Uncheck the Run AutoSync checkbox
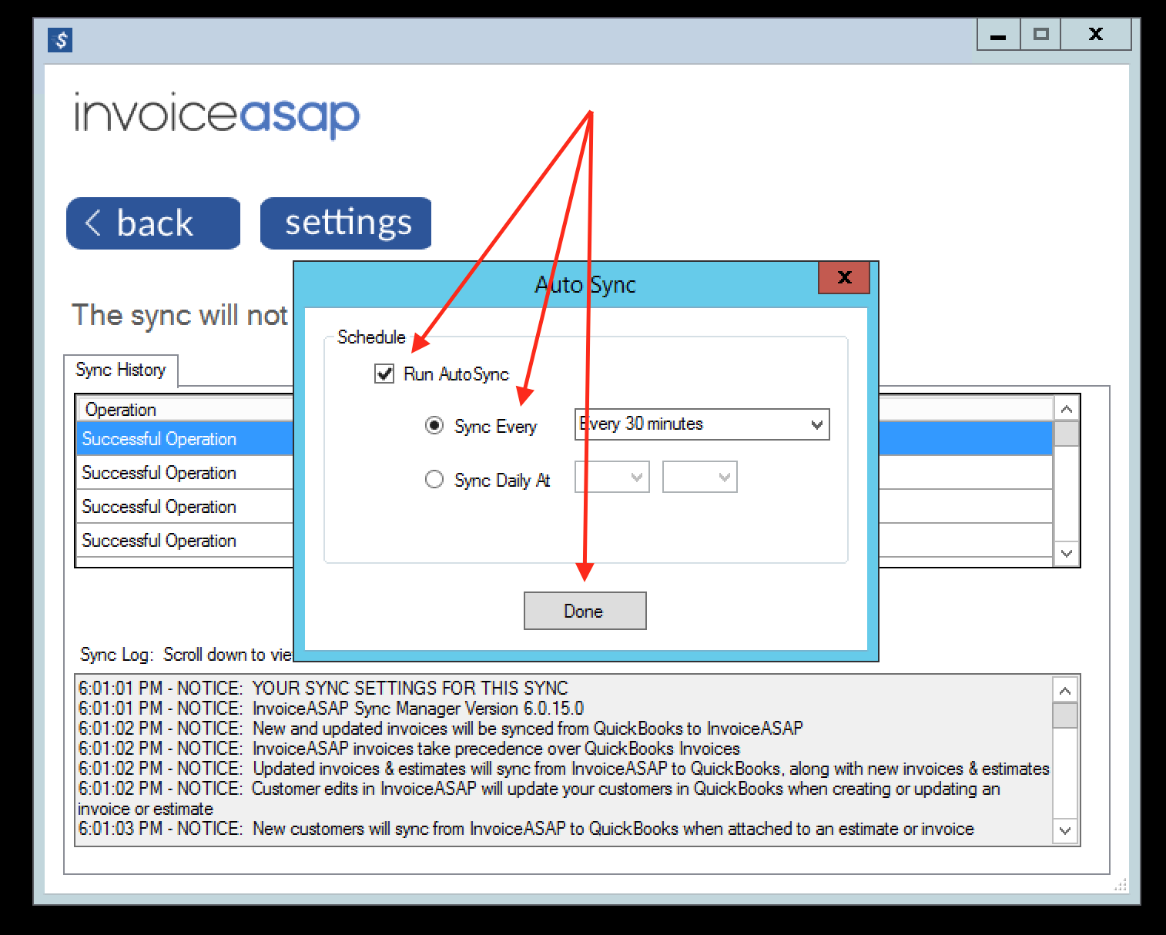The image size is (1166, 935). click(384, 374)
